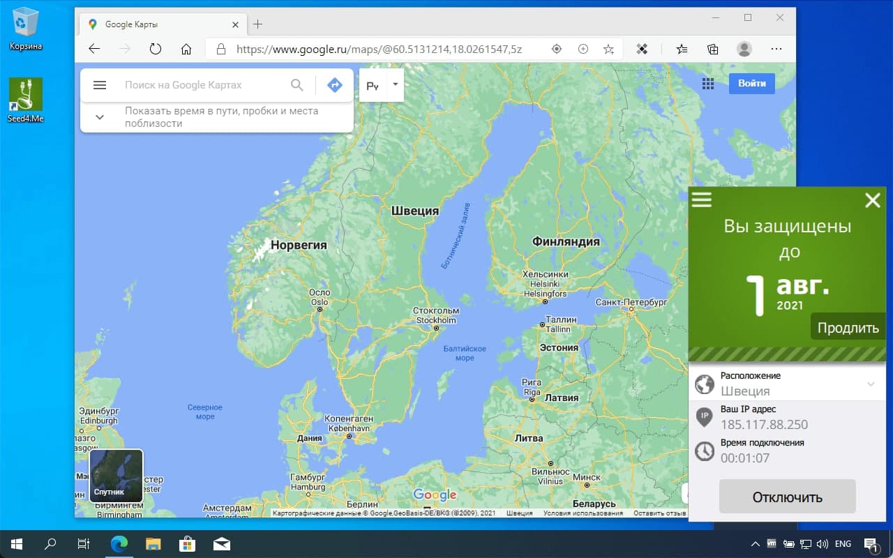
Task: Reload the page with the refresh icon
Action: (156, 49)
